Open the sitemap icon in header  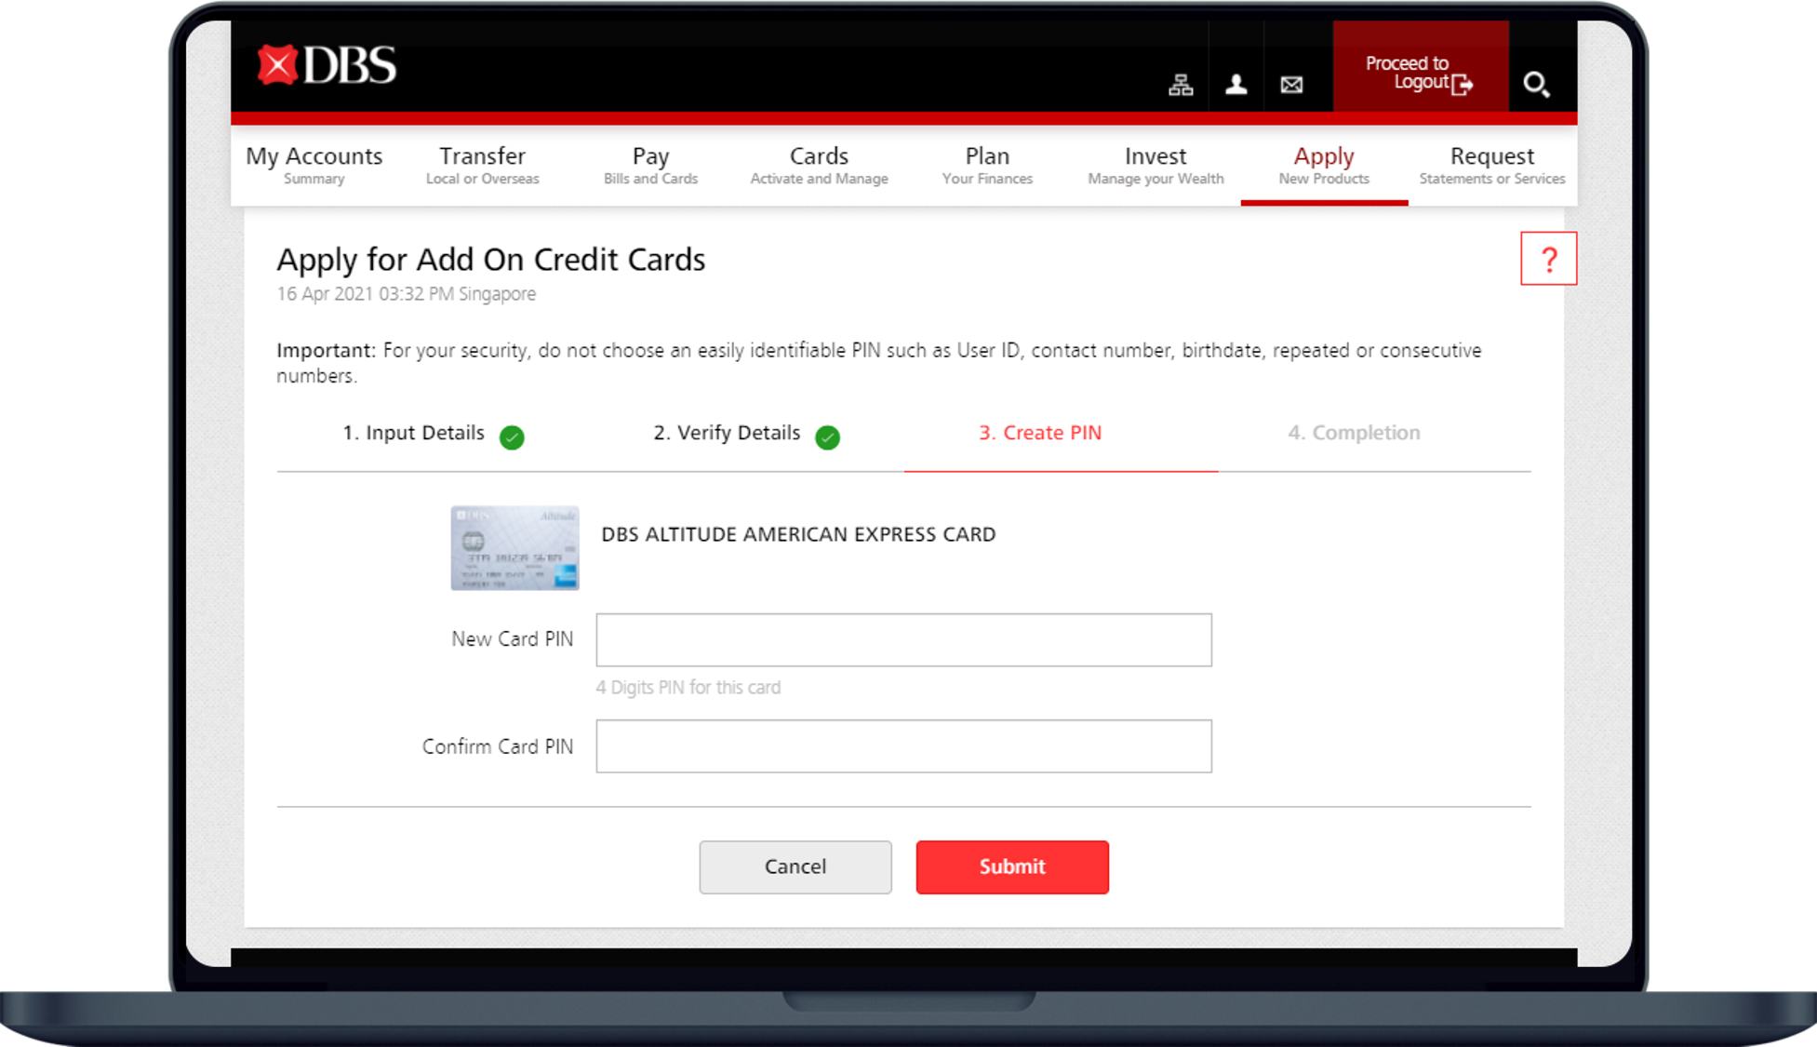(x=1181, y=85)
